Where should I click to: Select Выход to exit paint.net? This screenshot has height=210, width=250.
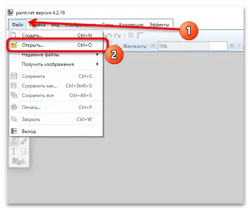tap(56, 131)
